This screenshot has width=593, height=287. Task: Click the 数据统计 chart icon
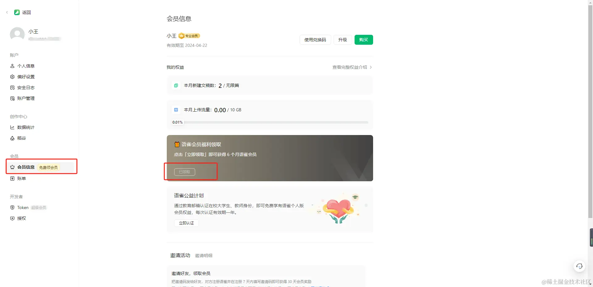click(12, 127)
